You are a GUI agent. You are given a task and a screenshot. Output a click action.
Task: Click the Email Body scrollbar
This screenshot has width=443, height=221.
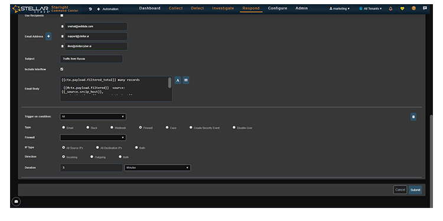[170, 83]
